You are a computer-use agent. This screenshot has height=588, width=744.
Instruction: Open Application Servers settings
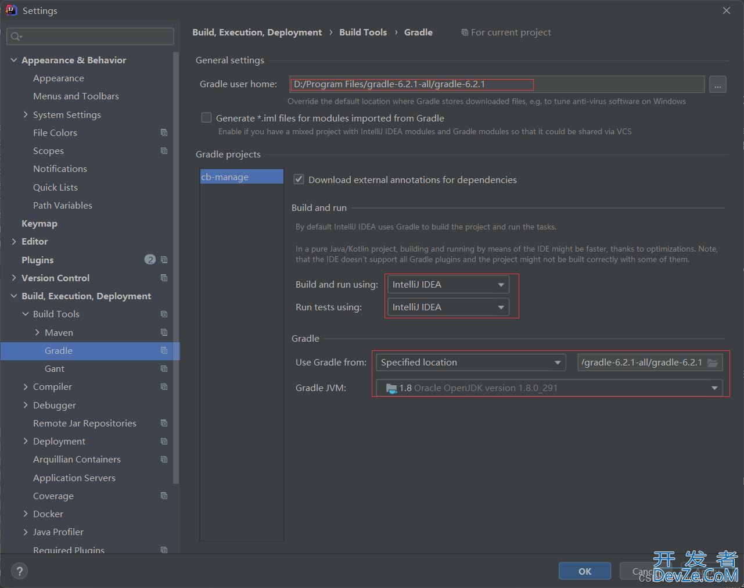coord(74,478)
